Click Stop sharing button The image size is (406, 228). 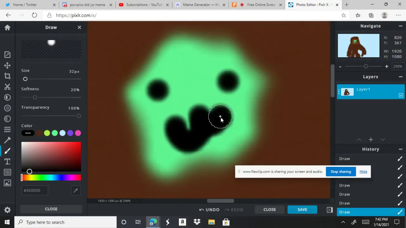point(341,172)
